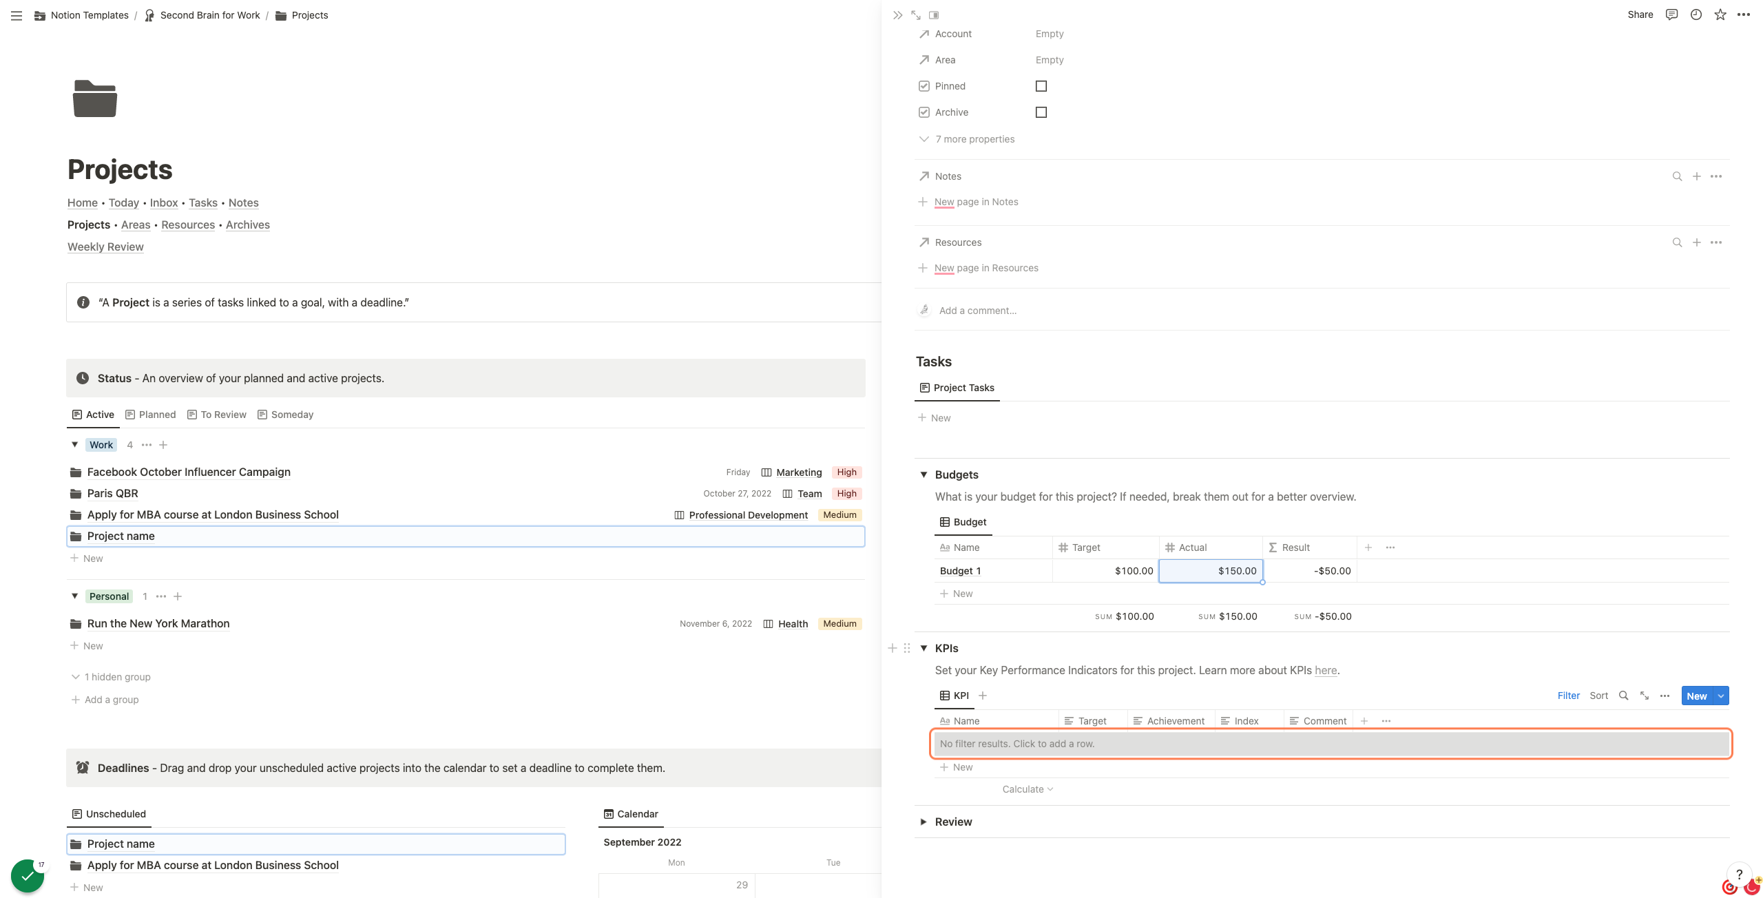
Task: Click the Filter button in the KPI table
Action: [x=1569, y=696]
